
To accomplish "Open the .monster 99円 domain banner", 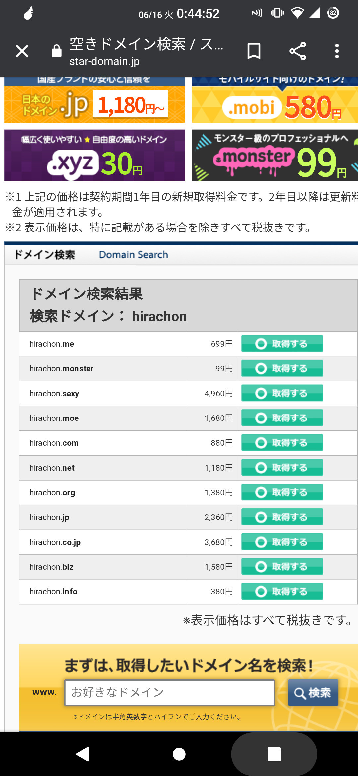I will point(274,156).
